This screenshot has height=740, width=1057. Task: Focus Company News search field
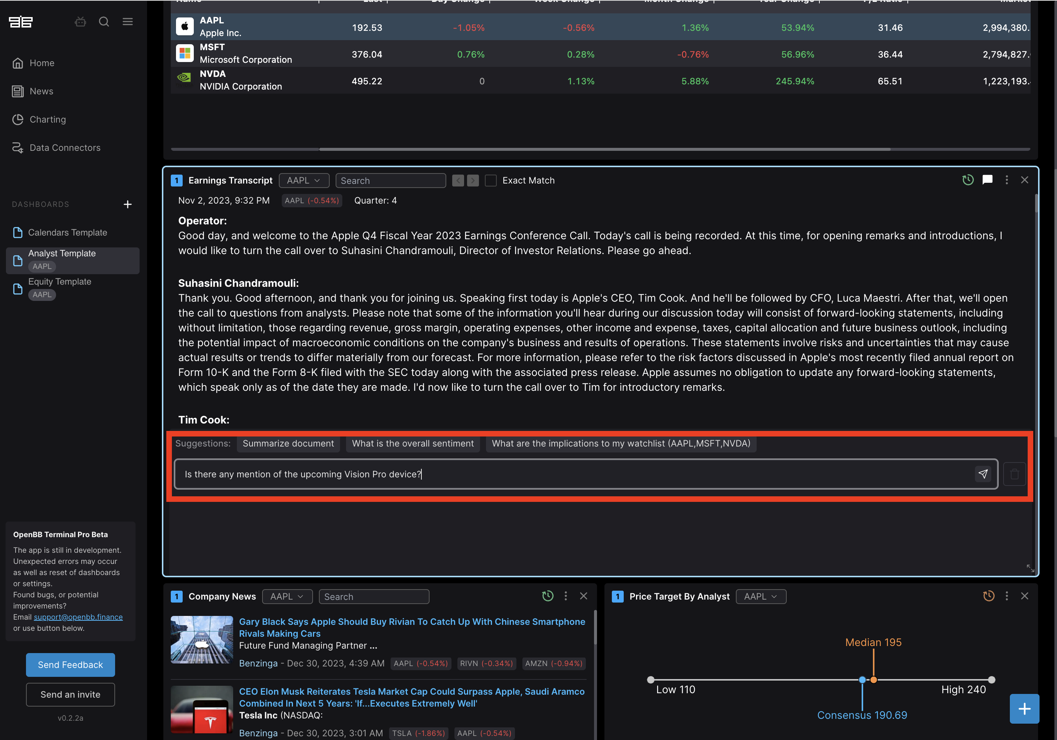point(374,596)
